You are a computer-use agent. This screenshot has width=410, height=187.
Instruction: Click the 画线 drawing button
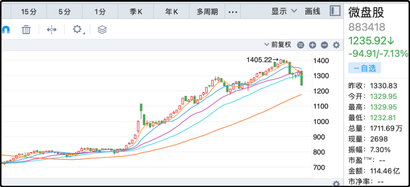tap(312, 11)
